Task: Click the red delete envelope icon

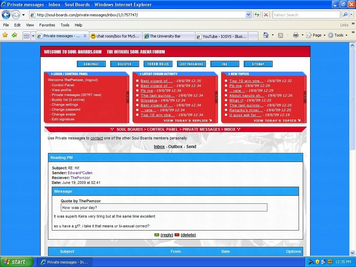Action: coord(177,235)
